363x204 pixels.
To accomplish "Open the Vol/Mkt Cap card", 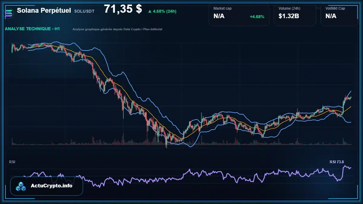I will coord(339,15).
